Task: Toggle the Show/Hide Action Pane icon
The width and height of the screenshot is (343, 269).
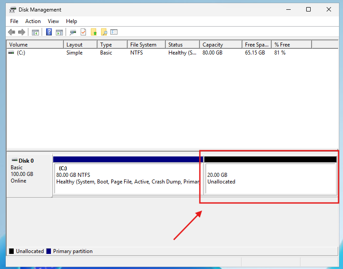Action: 59,32
